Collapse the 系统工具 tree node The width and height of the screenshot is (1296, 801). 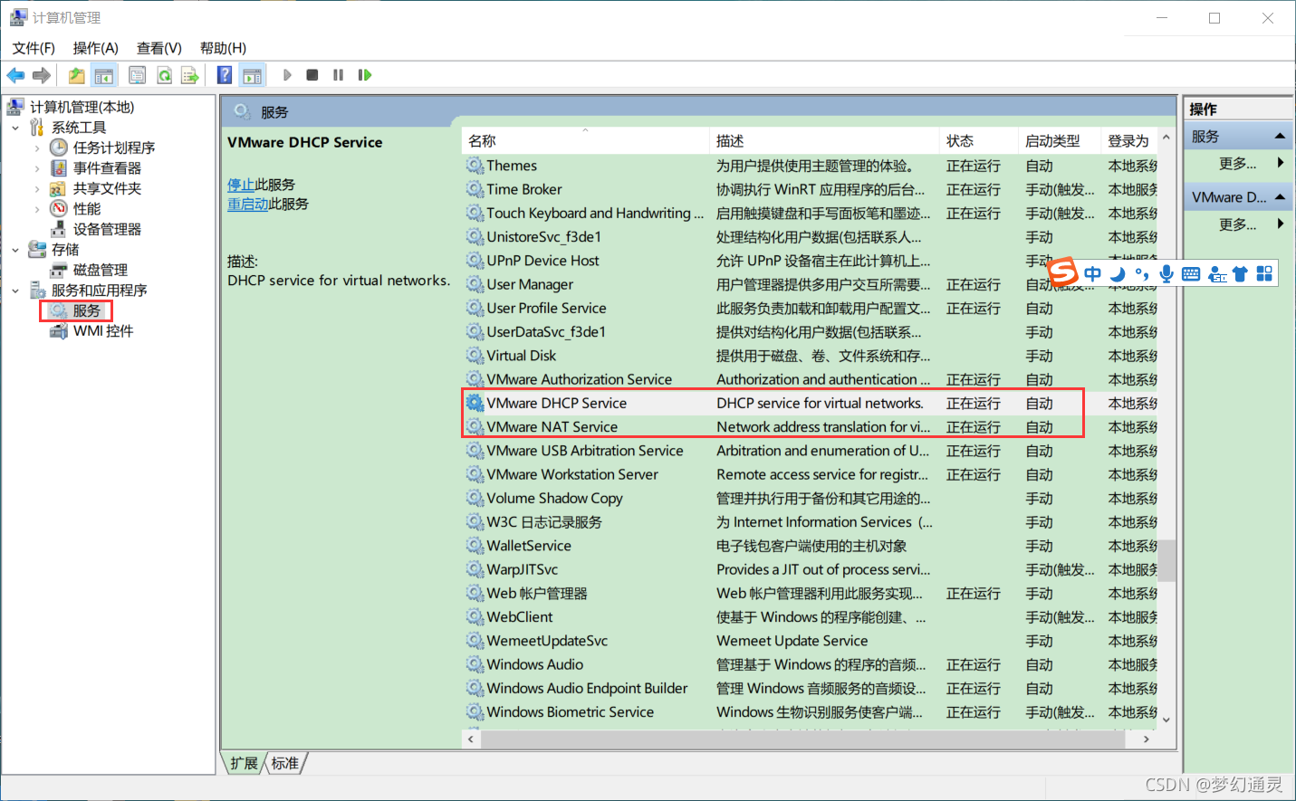[15, 128]
